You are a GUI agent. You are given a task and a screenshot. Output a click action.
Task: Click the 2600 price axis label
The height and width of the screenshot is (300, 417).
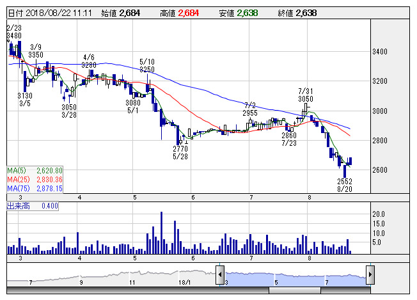point(380,170)
